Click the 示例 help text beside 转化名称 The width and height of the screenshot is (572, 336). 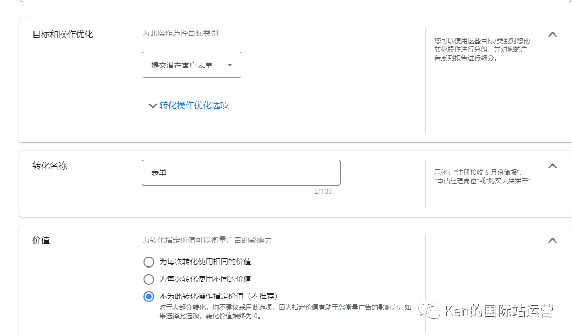[482, 176]
